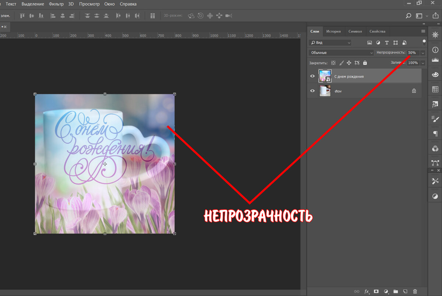Toggle lock position icon

click(349, 63)
